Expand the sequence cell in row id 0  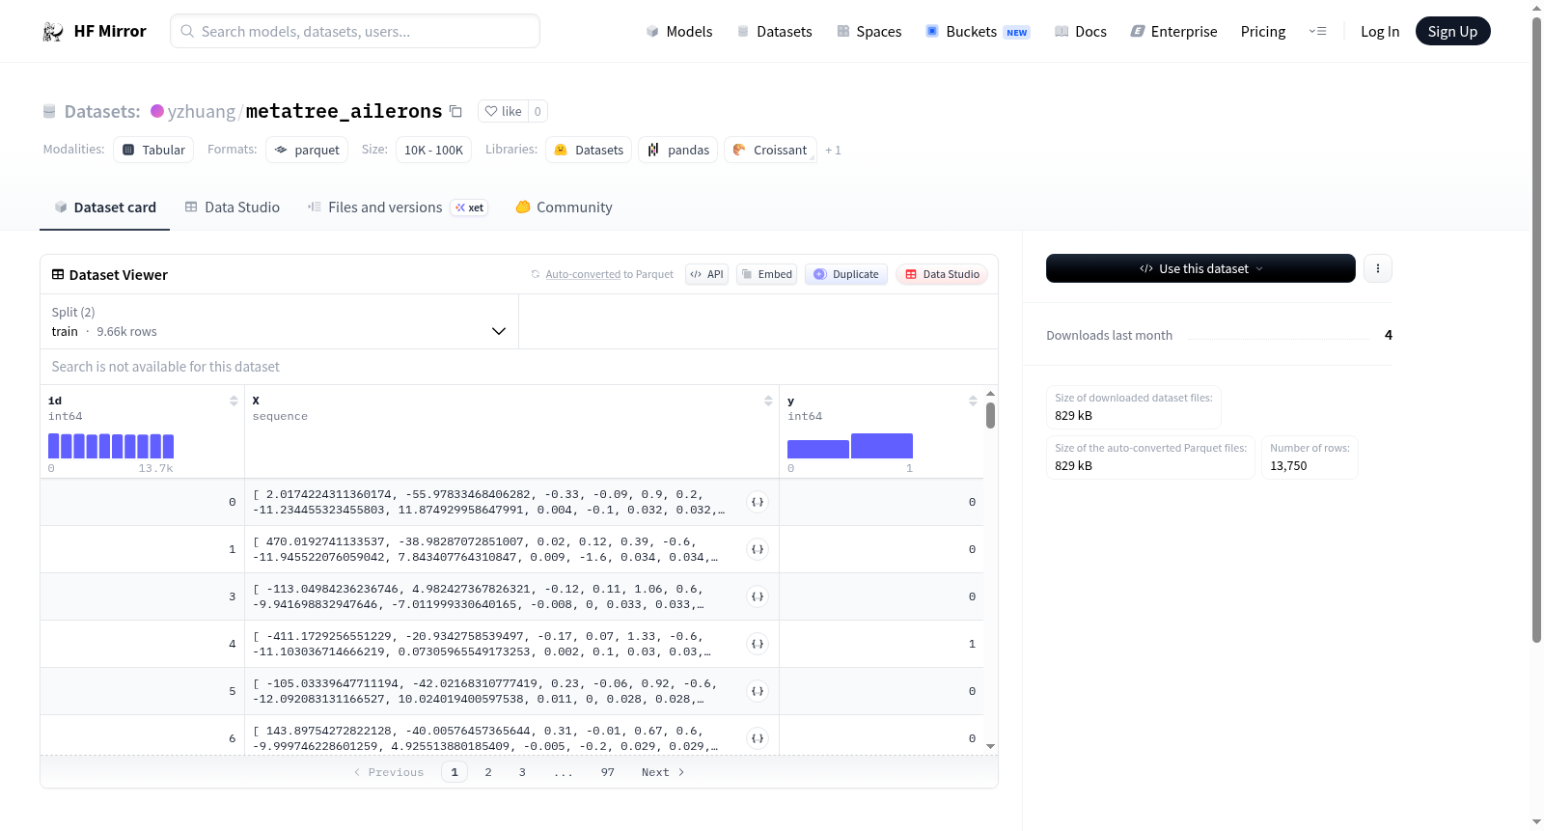[x=758, y=502]
